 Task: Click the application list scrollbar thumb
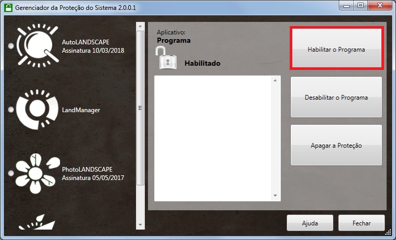coord(140,107)
